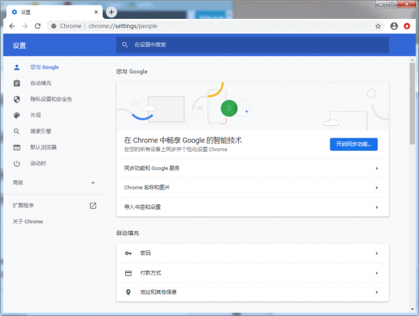Click the red update notification icon
Screen dimensions: 419x316
click(406, 26)
